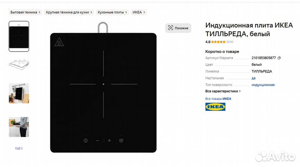Click the индукционная surface type link

tap(263, 85)
